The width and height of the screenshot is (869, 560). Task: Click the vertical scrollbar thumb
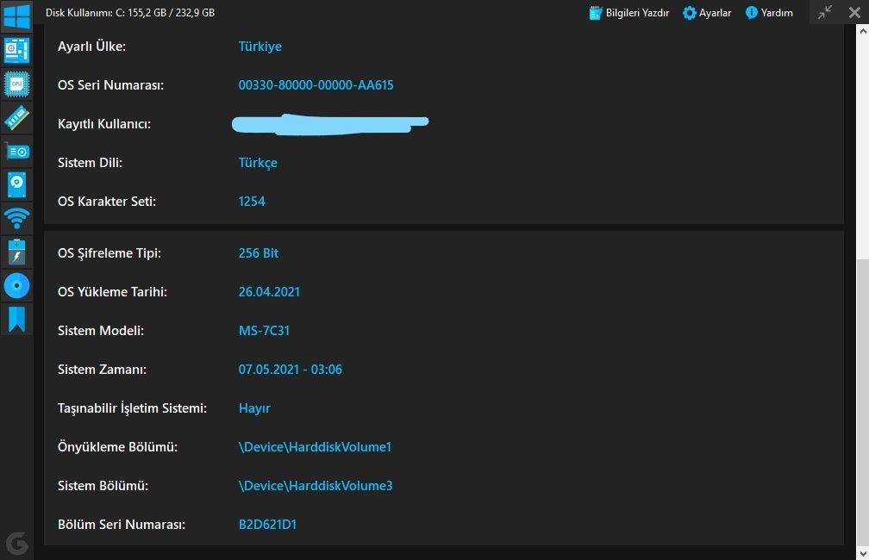[863, 403]
